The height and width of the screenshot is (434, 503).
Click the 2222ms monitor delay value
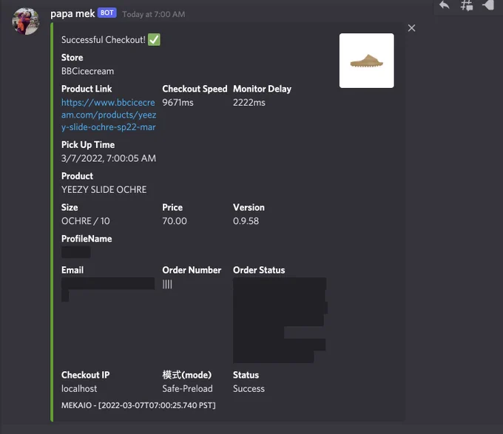pyautogui.click(x=249, y=103)
